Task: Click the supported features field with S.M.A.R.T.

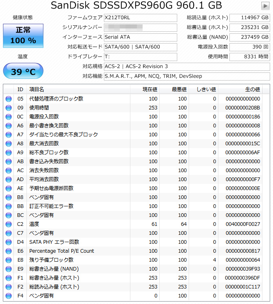Action: pos(187,76)
